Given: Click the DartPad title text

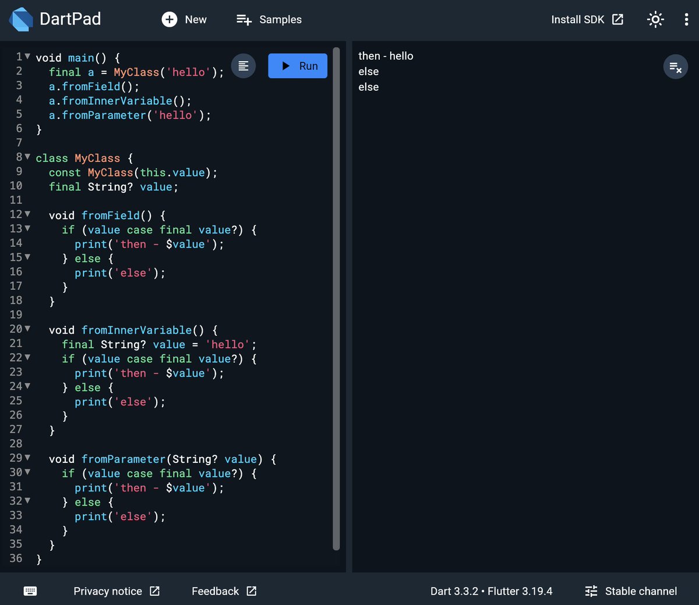Looking at the screenshot, I should point(70,19).
